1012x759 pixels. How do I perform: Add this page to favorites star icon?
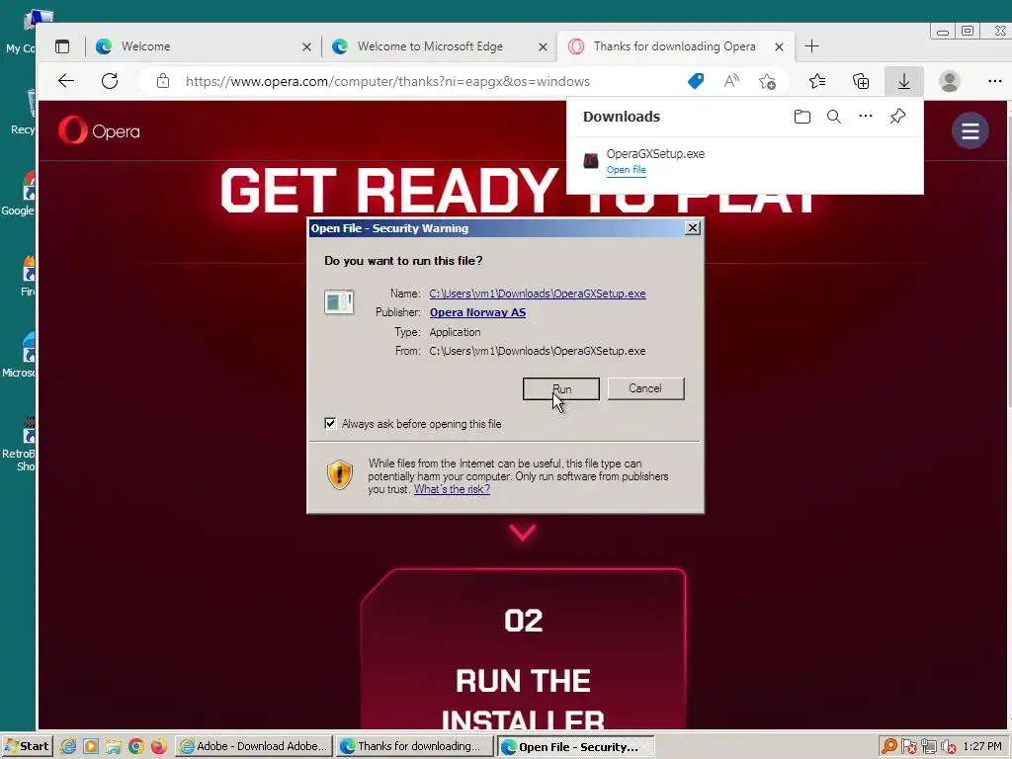pyautogui.click(x=767, y=81)
